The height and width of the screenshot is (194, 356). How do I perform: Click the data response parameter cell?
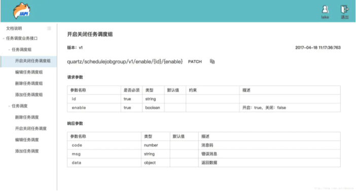[104, 163]
